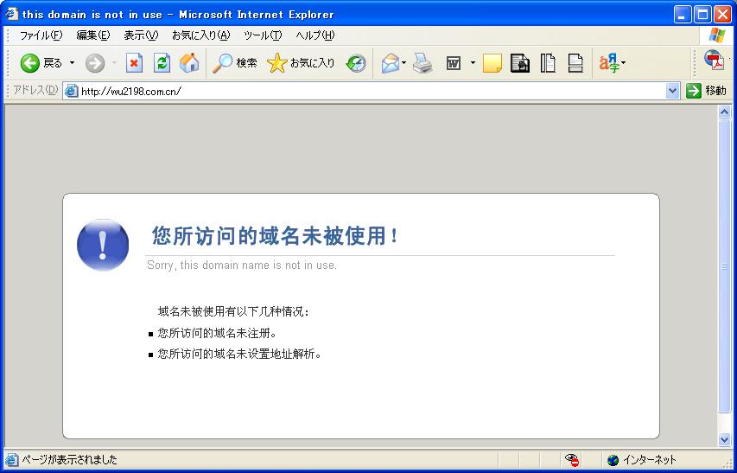Screen dimensions: 737x473
Task: Open the お気に入り(A) menu
Action: (x=201, y=35)
